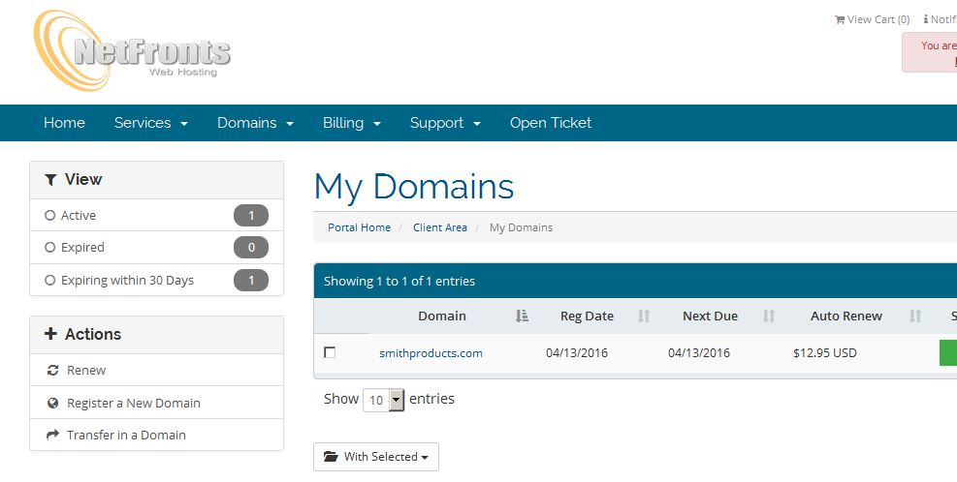The height and width of the screenshot is (482, 957).
Task: Follow the Portal Home breadcrumb link
Action: (359, 227)
